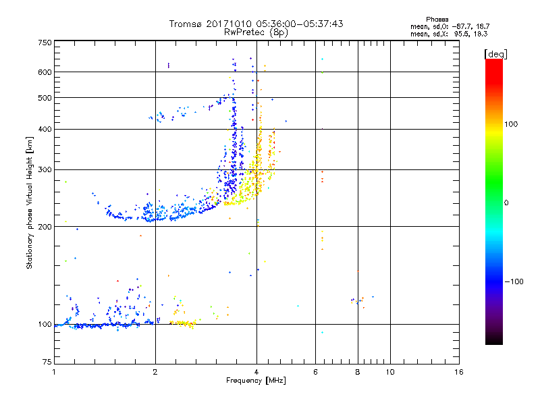Click the 'mean, sd,O: -87.7, 18.7' value
540x405 pixels.
point(450,26)
